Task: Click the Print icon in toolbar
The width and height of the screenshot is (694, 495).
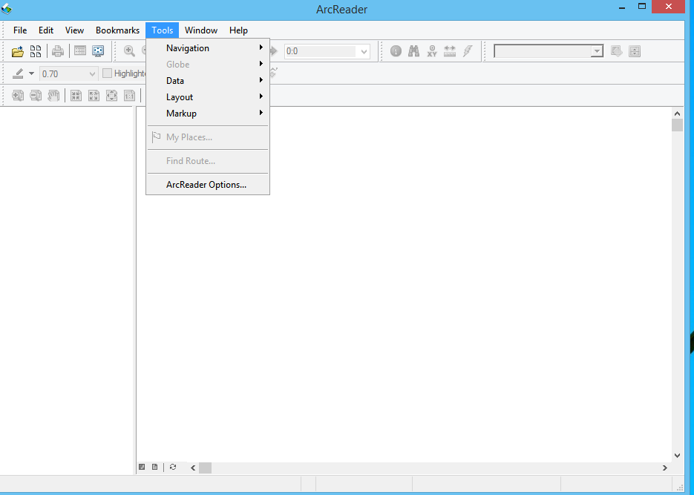Action: click(x=58, y=51)
